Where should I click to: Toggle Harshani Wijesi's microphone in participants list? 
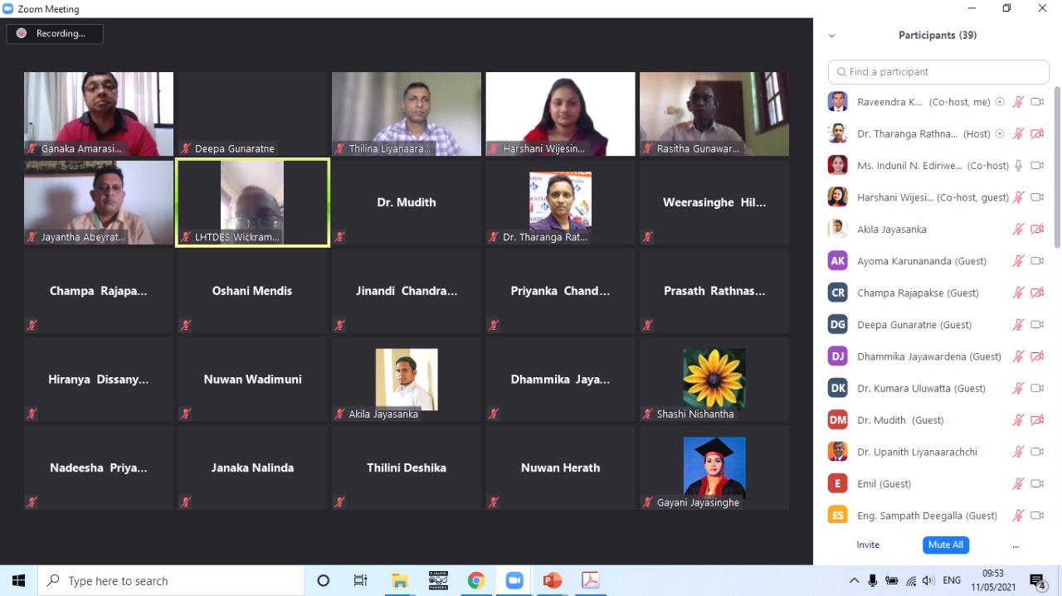[1018, 197]
